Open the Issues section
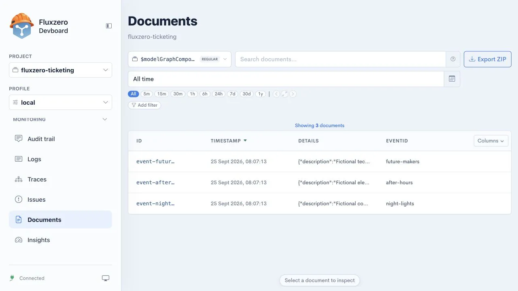Viewport: 518px width, 291px height. (60, 200)
